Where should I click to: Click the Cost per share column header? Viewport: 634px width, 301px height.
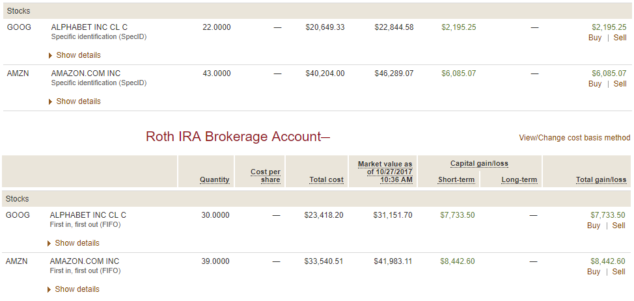[x=265, y=176]
